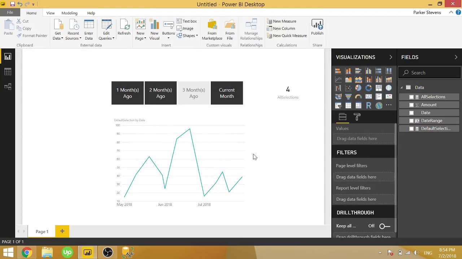Open File Explorer from the taskbar
This screenshot has width=462, height=259.
click(47, 253)
